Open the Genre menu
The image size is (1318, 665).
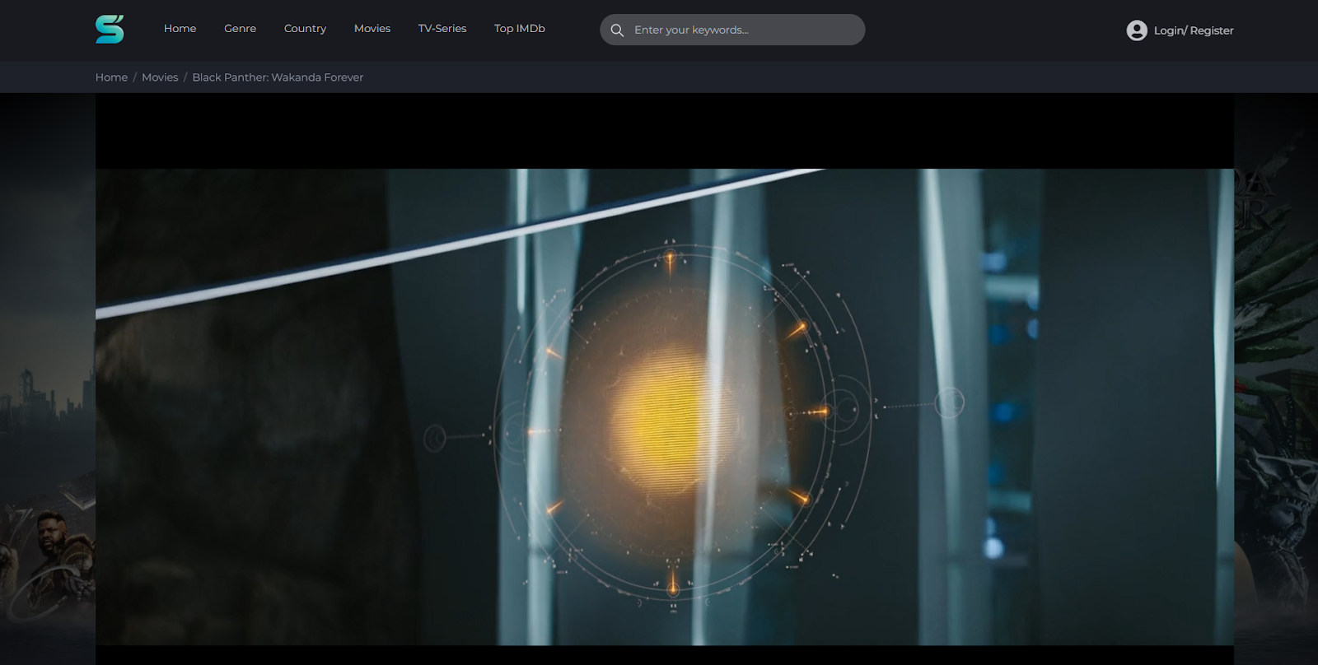240,29
